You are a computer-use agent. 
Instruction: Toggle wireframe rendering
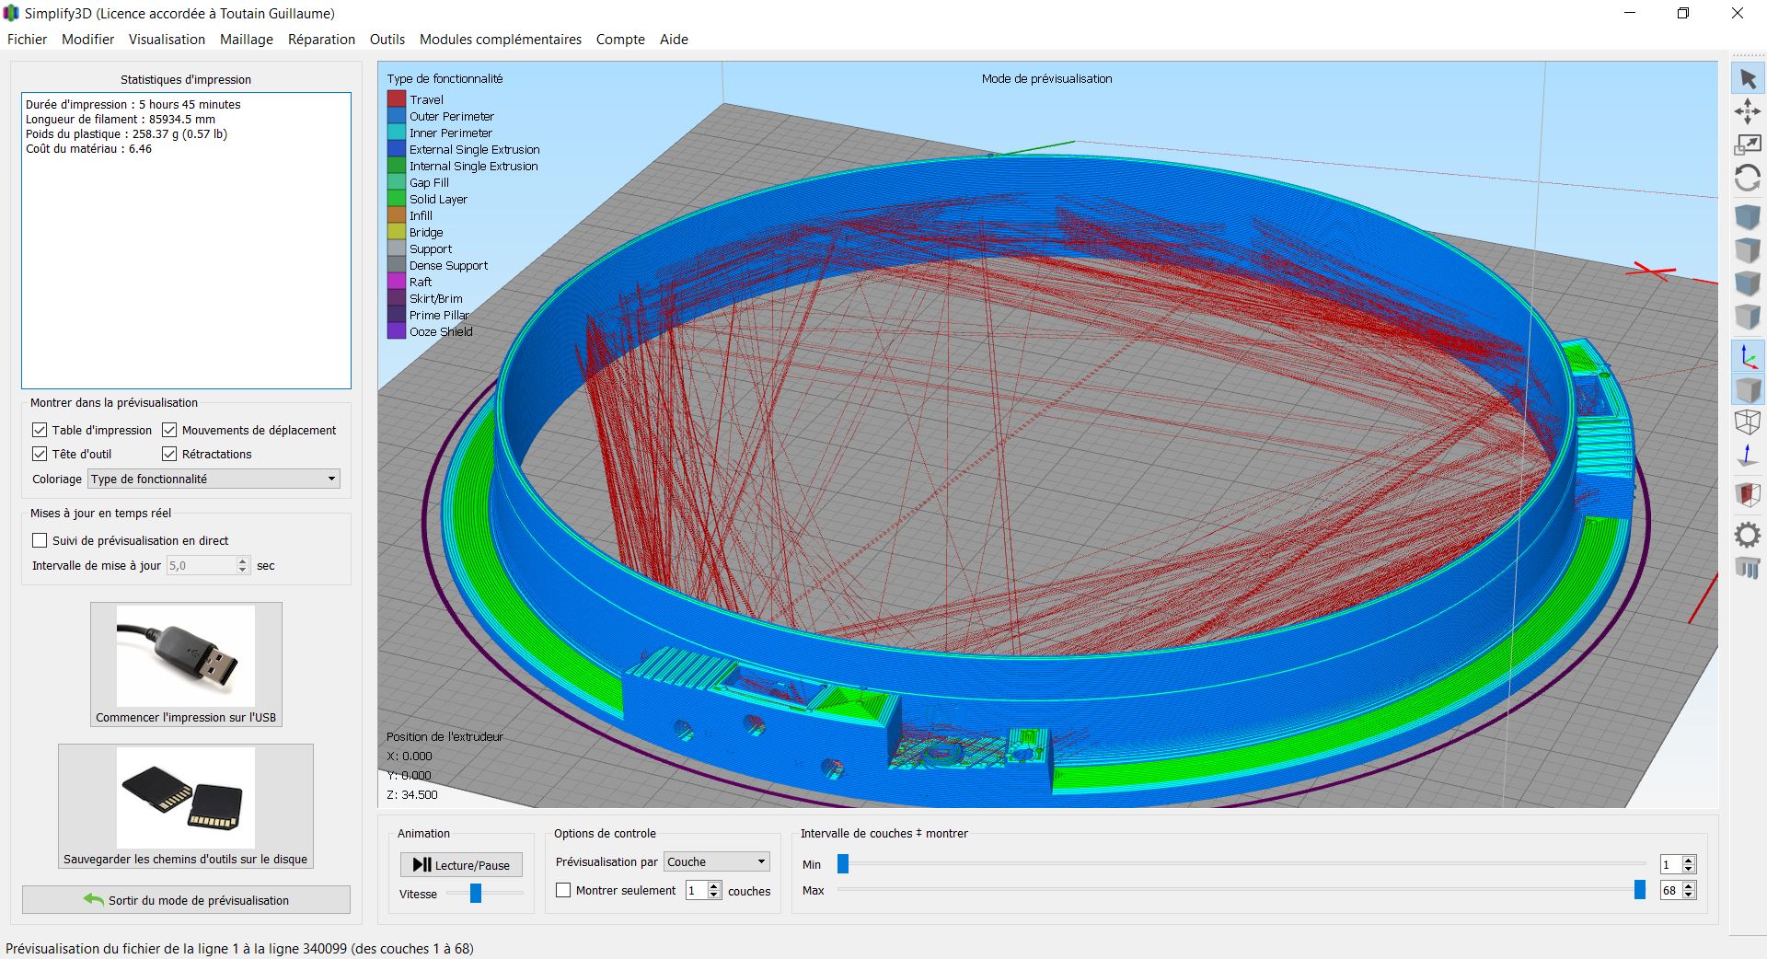tap(1747, 422)
